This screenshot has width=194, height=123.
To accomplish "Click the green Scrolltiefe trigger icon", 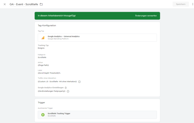I will (x=43, y=114).
